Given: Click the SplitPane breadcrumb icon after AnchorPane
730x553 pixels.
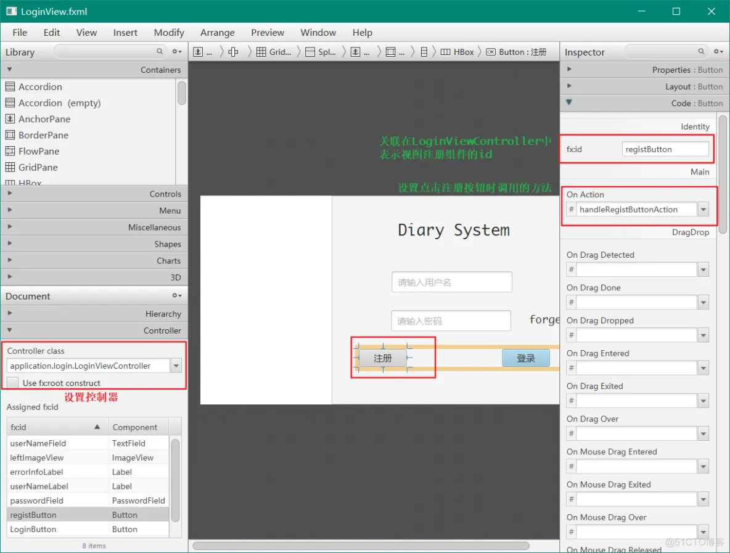Looking at the screenshot, I should pos(233,52).
